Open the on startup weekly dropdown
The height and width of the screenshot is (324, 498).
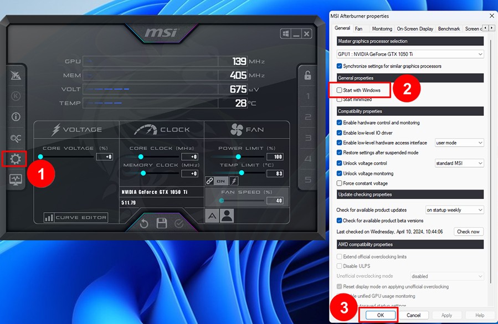click(x=454, y=210)
